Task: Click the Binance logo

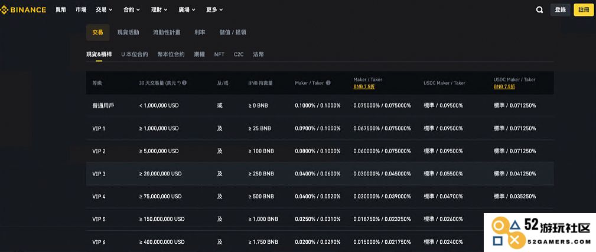Action: 23,10
